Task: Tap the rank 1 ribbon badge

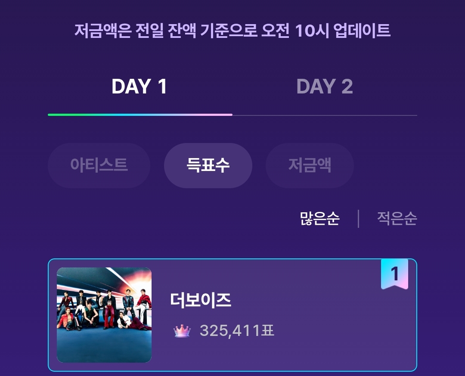Action: [394, 274]
